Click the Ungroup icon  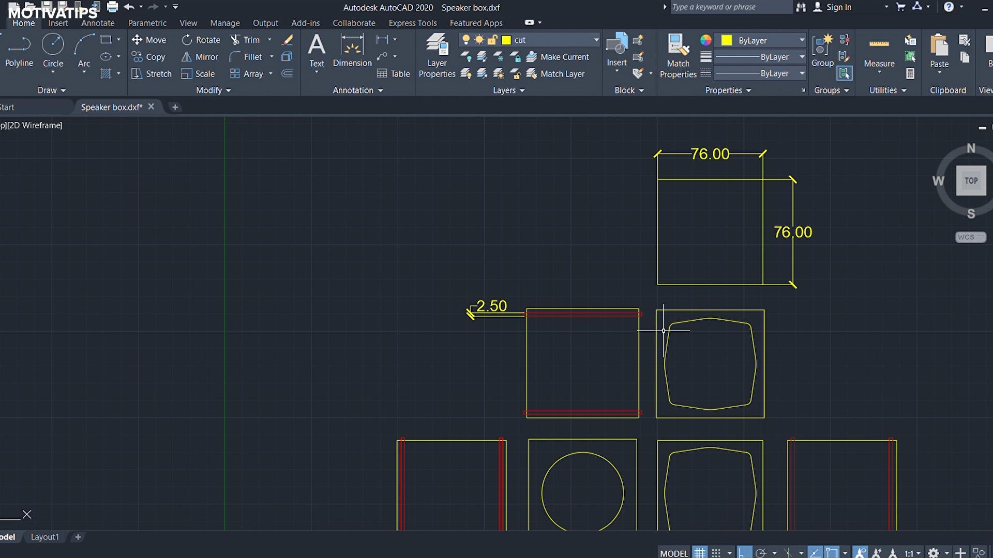click(x=845, y=40)
